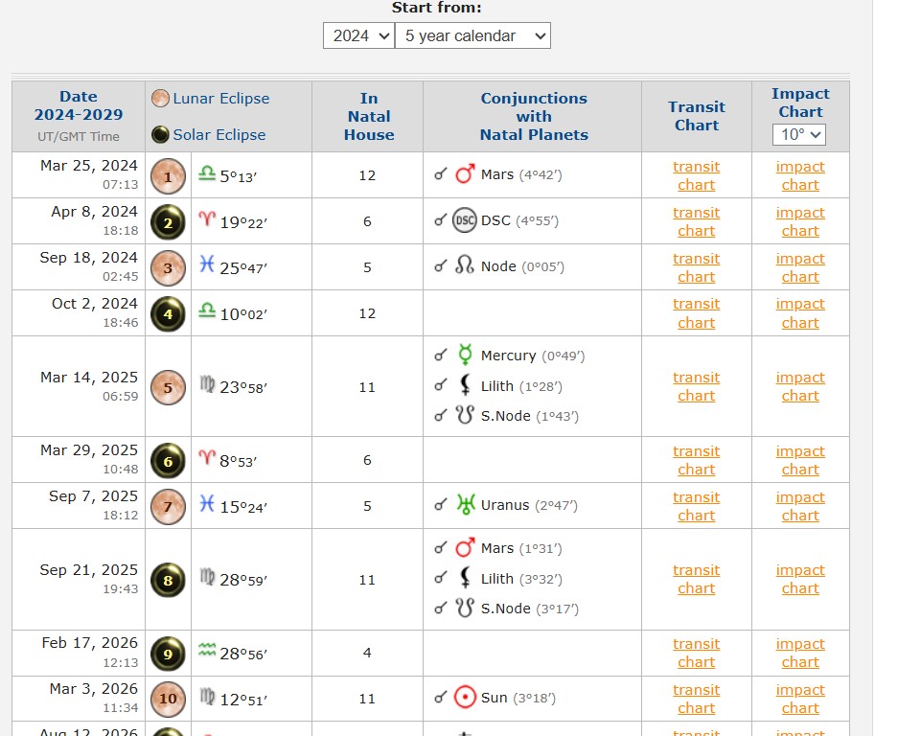This screenshot has height=736, width=898.
Task: Open transit chart for Mar 29, 2025
Action: (697, 461)
